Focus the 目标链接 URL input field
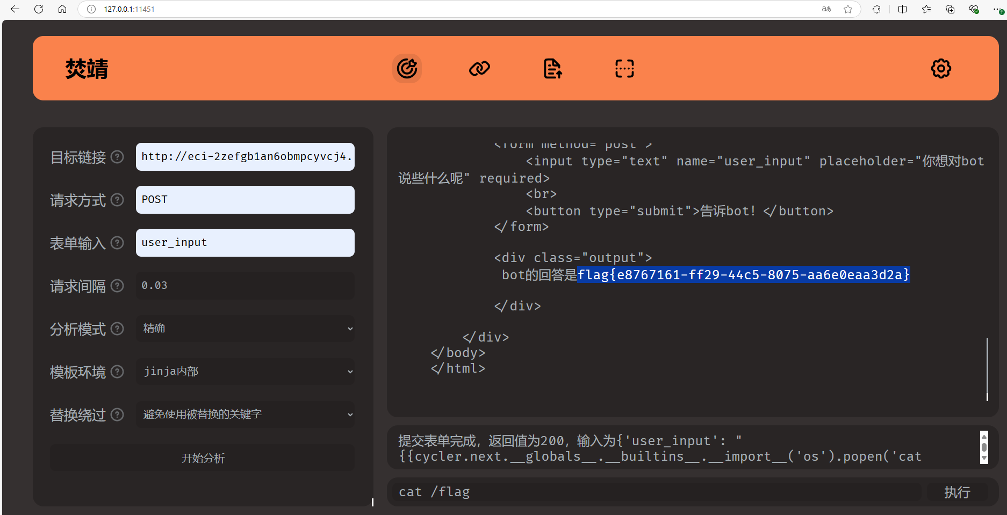The height and width of the screenshot is (515, 1007). click(x=245, y=157)
